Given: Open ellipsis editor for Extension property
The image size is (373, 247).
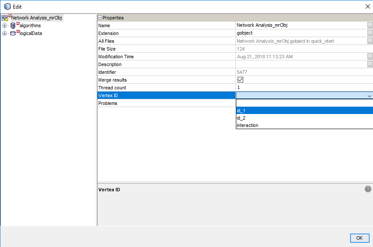Looking at the screenshot, I should tap(370, 33).
